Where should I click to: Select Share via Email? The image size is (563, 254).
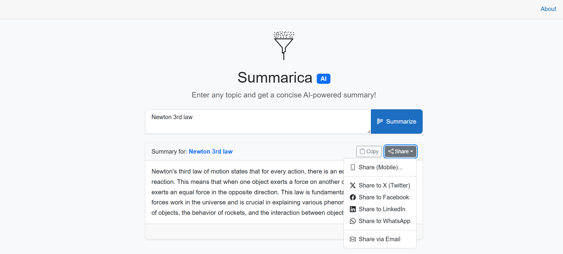click(x=380, y=239)
